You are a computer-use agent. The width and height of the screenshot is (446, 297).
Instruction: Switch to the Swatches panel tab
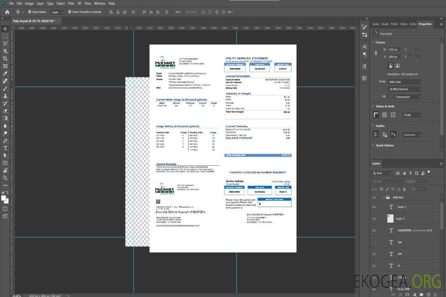point(375,24)
